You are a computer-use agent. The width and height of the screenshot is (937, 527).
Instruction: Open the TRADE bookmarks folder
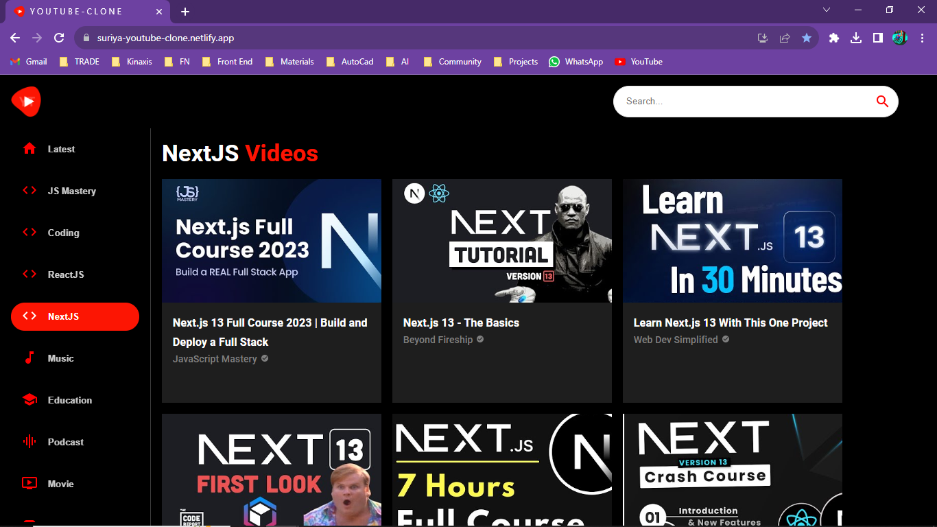point(80,61)
